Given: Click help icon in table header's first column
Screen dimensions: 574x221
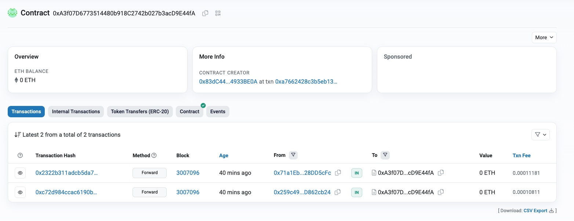Looking at the screenshot, I should (20, 155).
